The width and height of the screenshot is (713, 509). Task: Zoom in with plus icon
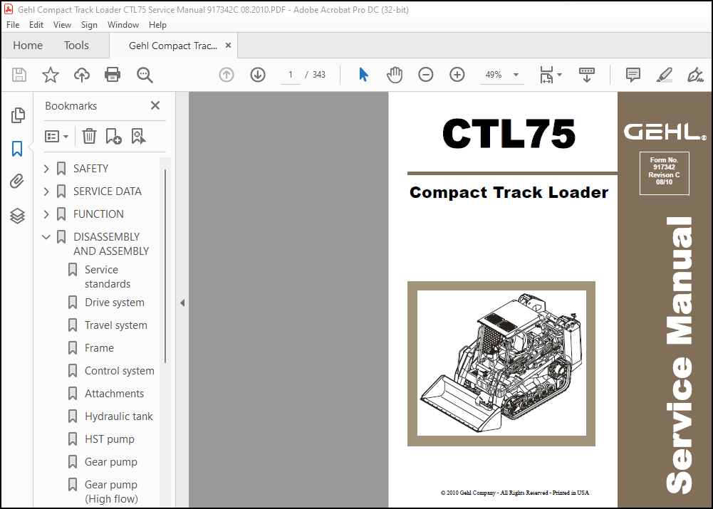(457, 75)
